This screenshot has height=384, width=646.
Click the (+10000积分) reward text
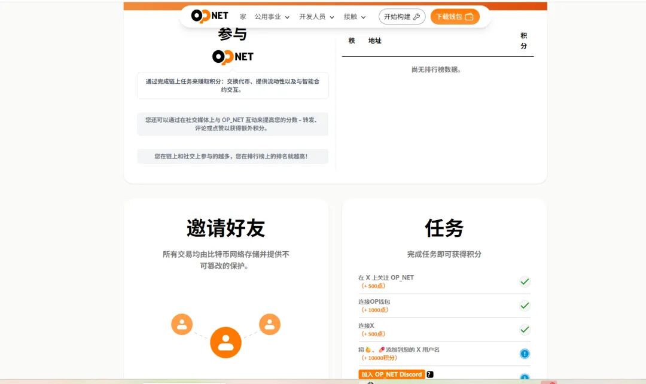click(x=379, y=358)
